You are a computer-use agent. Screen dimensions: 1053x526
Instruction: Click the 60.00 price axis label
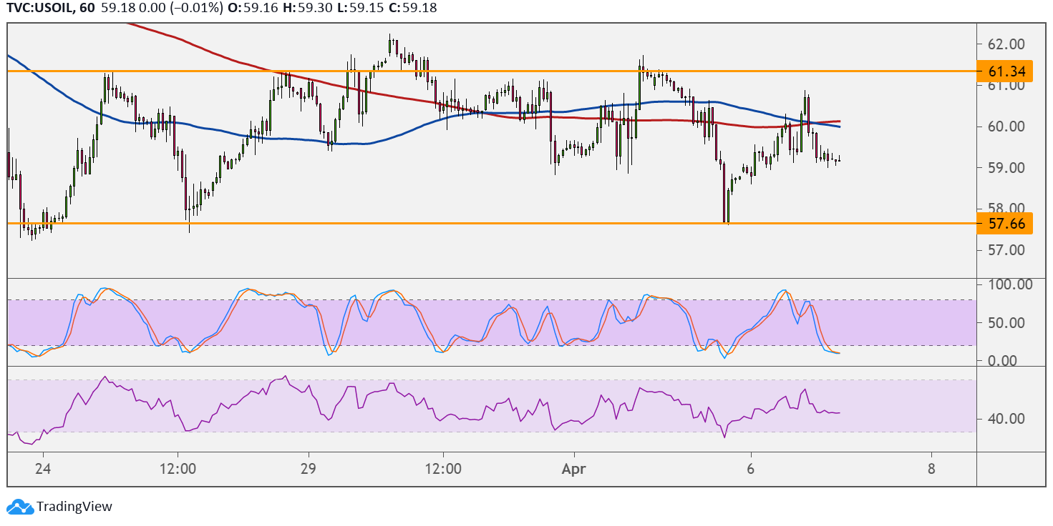click(x=1006, y=126)
